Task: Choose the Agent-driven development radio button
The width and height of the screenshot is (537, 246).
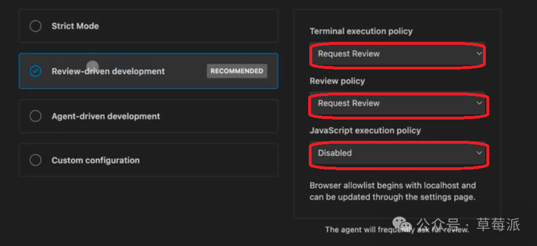Action: (36, 116)
